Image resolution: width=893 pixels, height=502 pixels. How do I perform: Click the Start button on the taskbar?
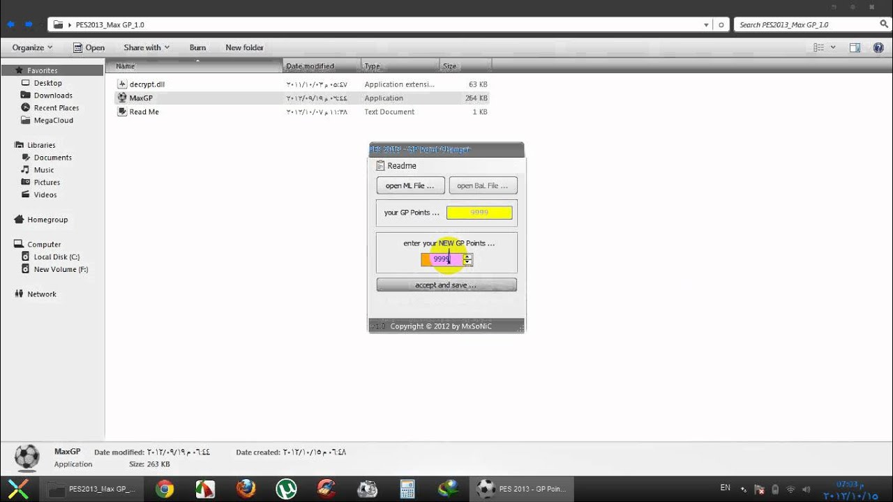point(18,489)
